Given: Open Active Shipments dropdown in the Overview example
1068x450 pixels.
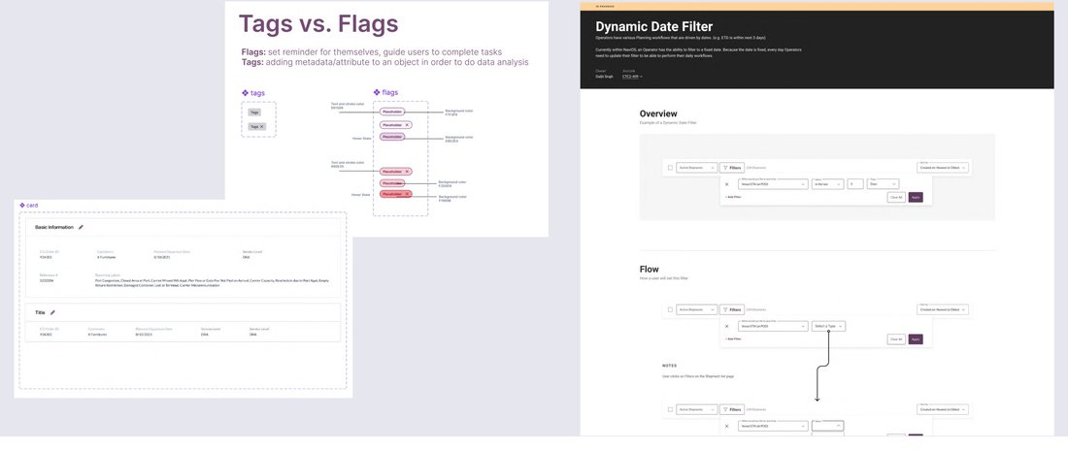Looking at the screenshot, I should coord(697,168).
